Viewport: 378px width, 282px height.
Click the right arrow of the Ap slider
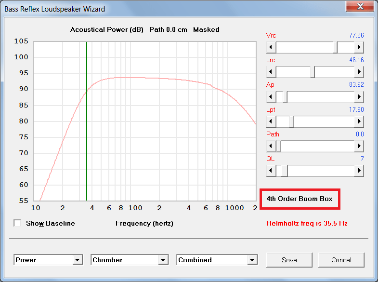359,97
